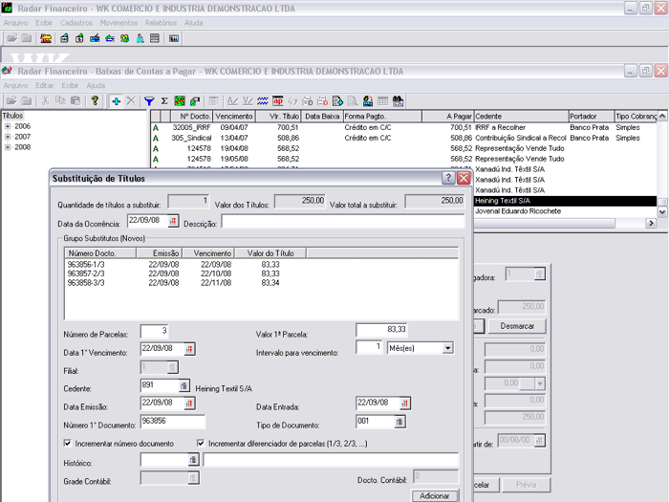The image size is (669, 502).
Task: Click the dialog help question mark button
Action: [x=448, y=178]
